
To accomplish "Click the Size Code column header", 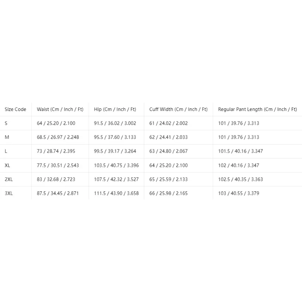I will (x=15, y=109).
